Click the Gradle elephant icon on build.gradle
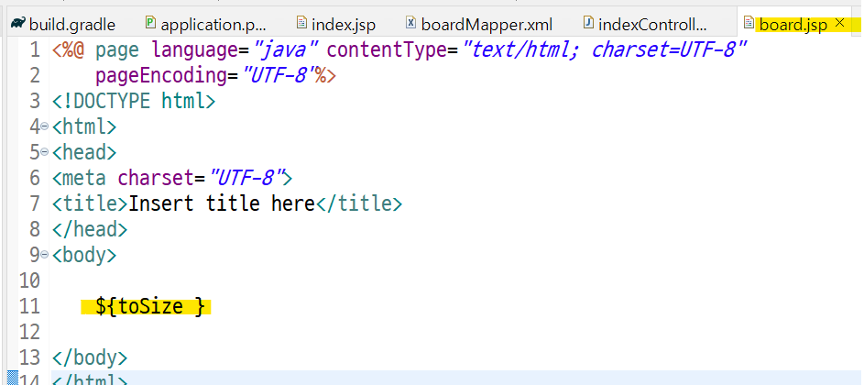The height and width of the screenshot is (385, 864). pos(18,23)
